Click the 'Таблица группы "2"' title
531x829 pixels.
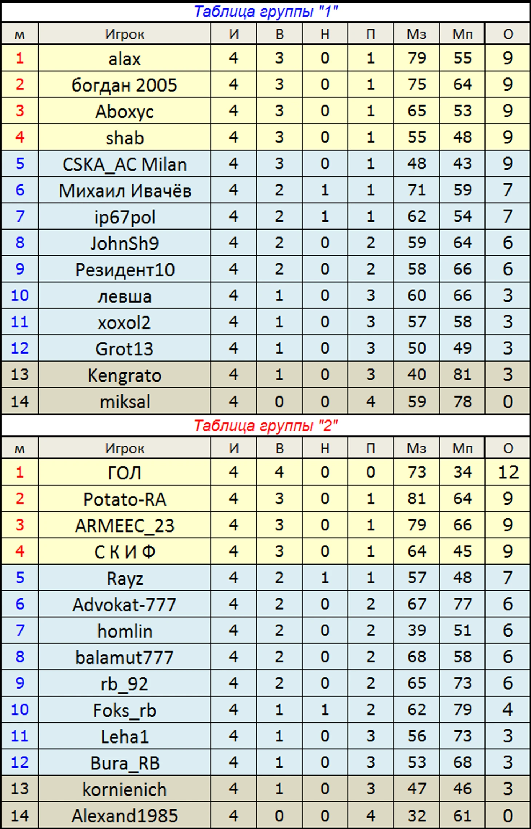click(266, 425)
